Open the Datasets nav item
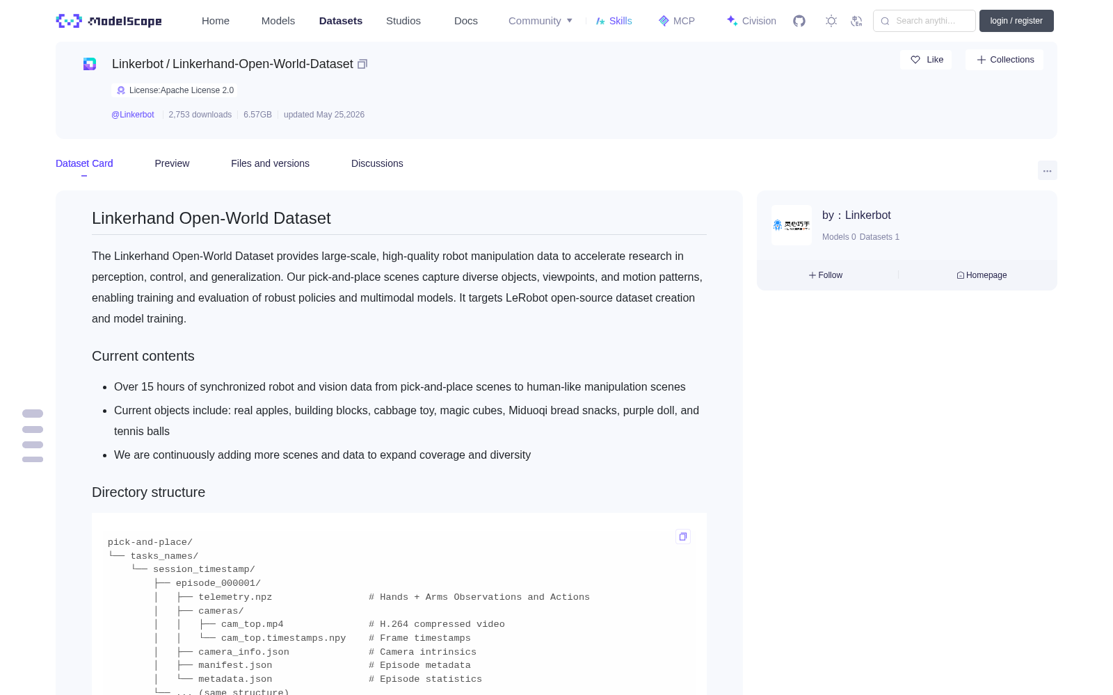The height and width of the screenshot is (695, 1113). [341, 21]
